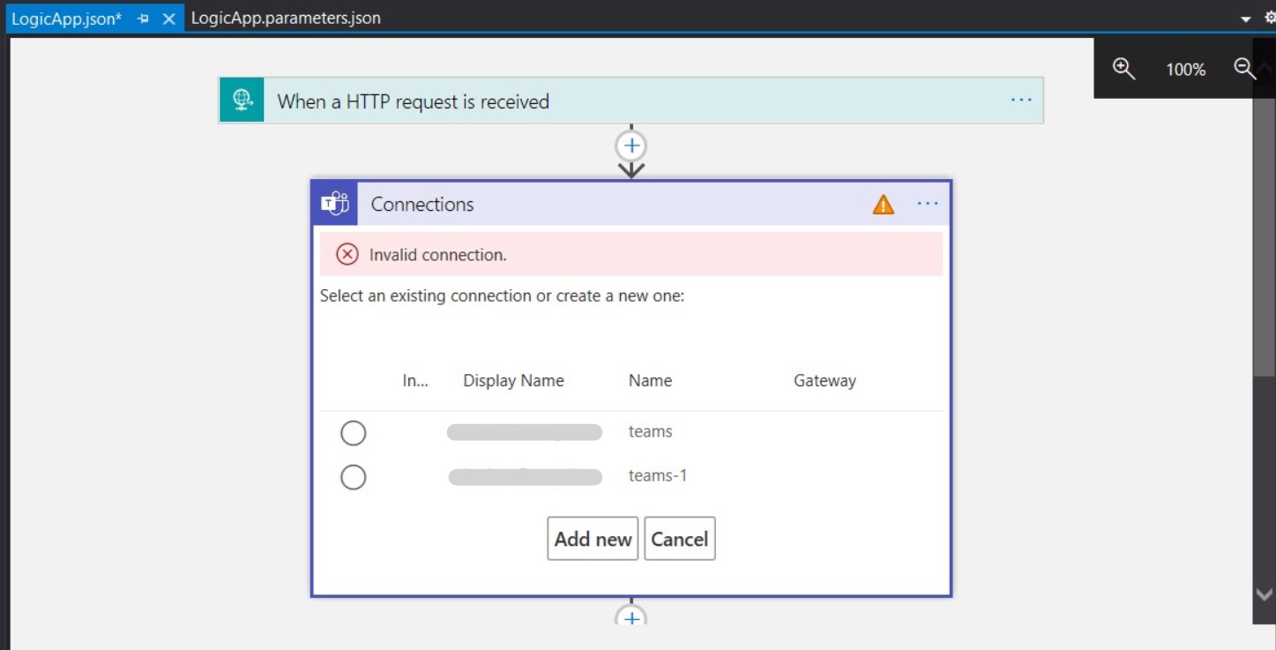Click the pin icon on the LogicApp.json tab
The image size is (1276, 650).
(x=144, y=19)
